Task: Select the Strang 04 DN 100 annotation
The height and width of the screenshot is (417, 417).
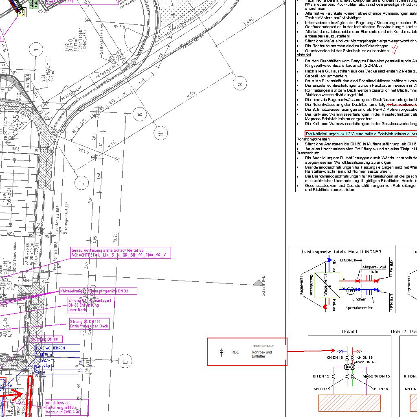Action: (89, 324)
